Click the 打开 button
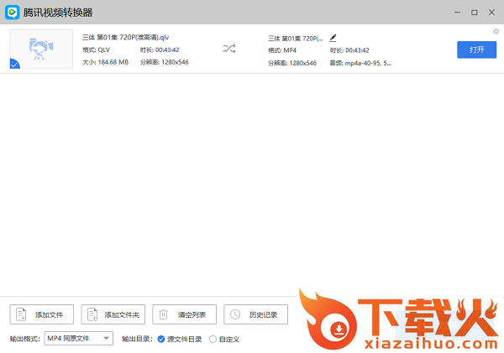The height and width of the screenshot is (353, 504). tap(476, 49)
